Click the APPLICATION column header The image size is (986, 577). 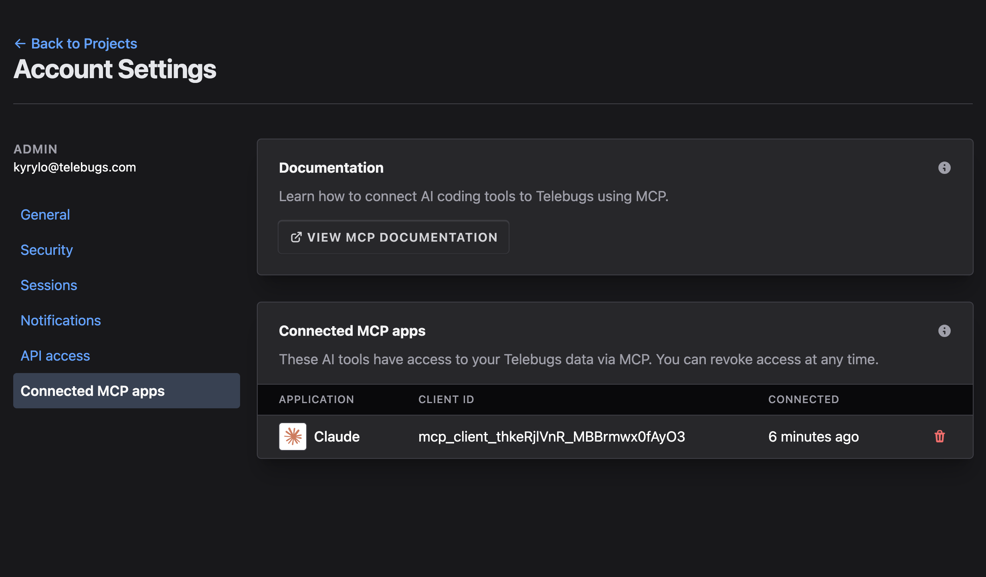coord(316,399)
